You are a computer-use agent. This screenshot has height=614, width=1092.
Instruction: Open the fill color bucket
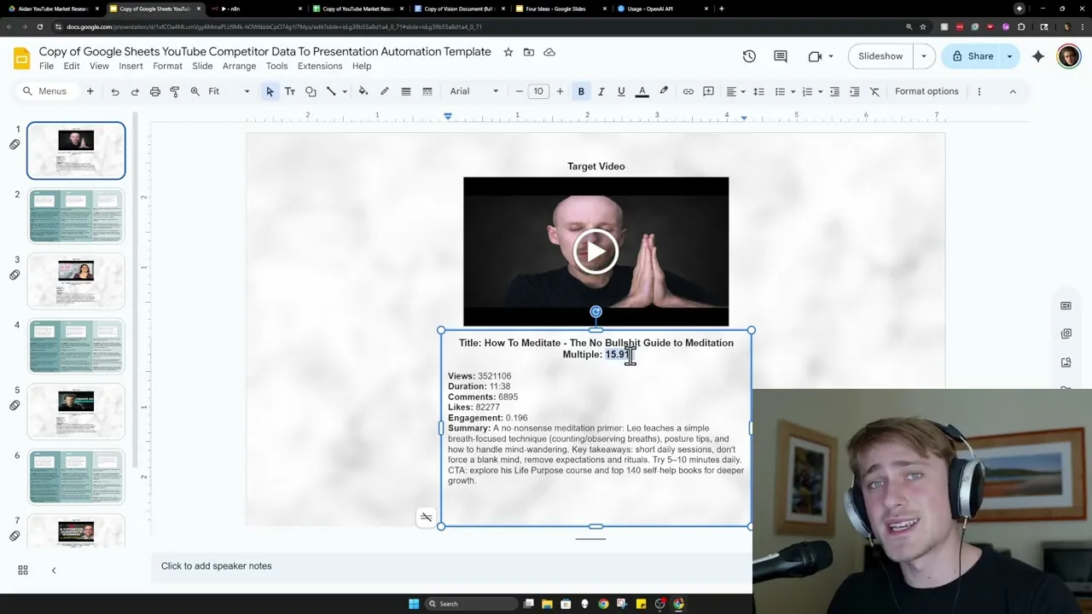[363, 91]
